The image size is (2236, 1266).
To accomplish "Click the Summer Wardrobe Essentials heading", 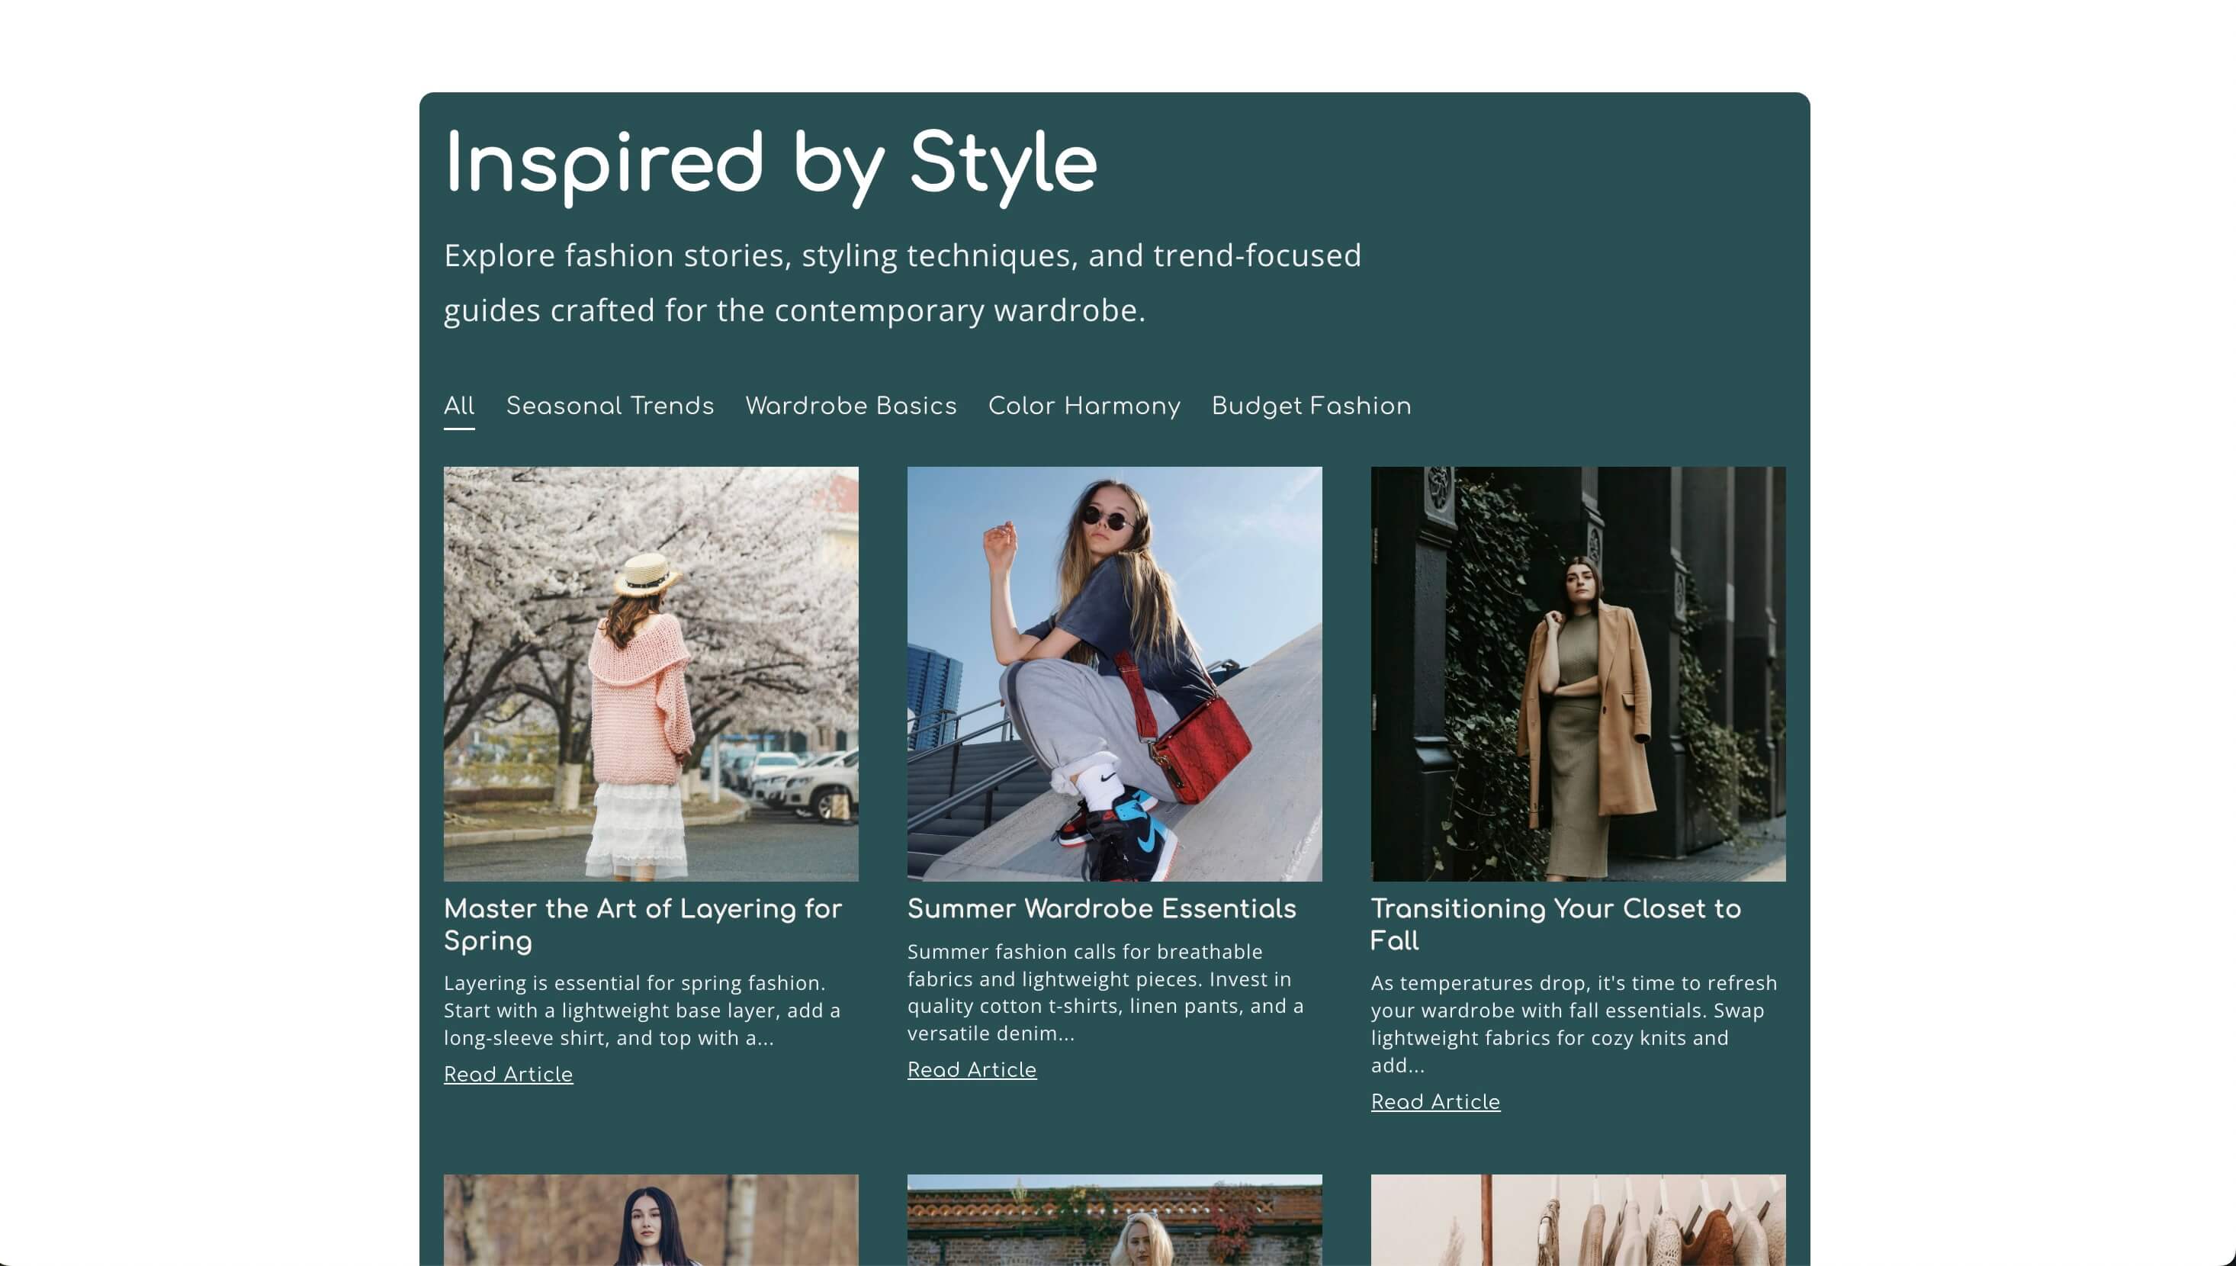I will click(x=1101, y=908).
